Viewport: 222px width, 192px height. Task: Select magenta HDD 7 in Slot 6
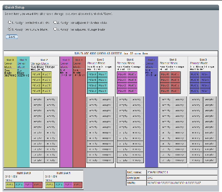[x=132, y=74]
